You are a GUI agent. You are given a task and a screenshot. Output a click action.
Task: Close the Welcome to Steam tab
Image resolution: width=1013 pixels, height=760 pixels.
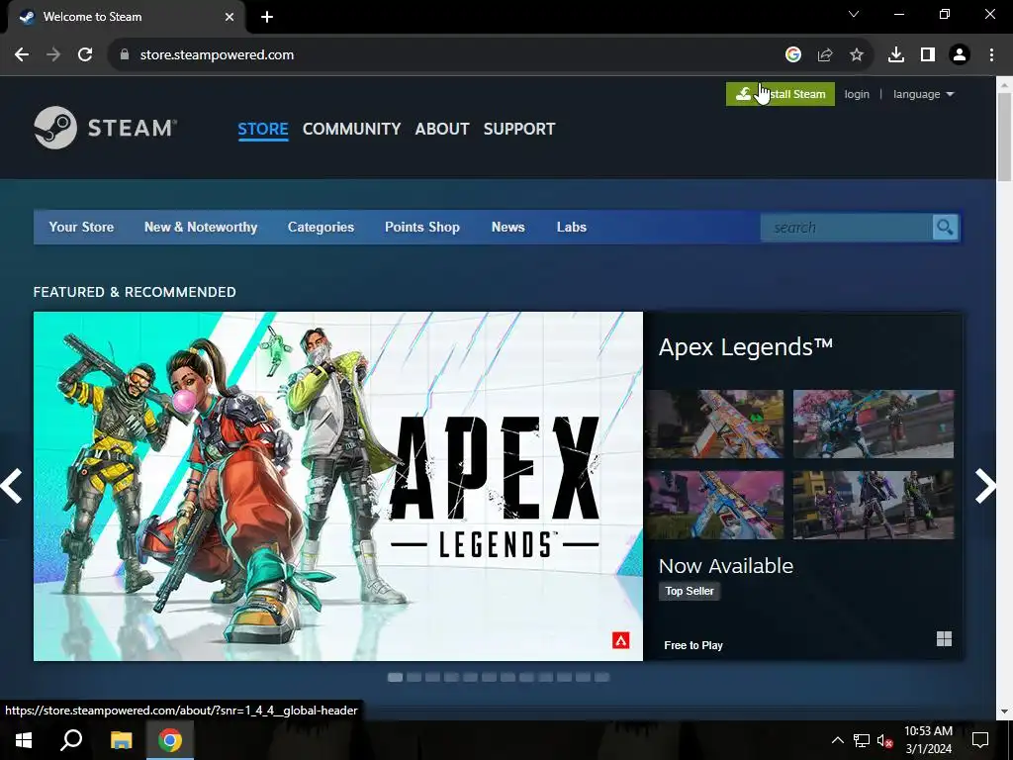(x=230, y=17)
